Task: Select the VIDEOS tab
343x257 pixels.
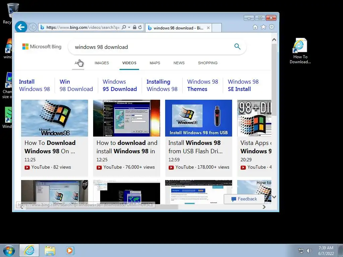Action: point(129,63)
